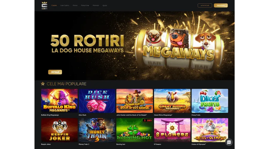Viewport: 269px width, 149px height.
Task: Open Gates of Olympus game tile
Action: coord(210,130)
